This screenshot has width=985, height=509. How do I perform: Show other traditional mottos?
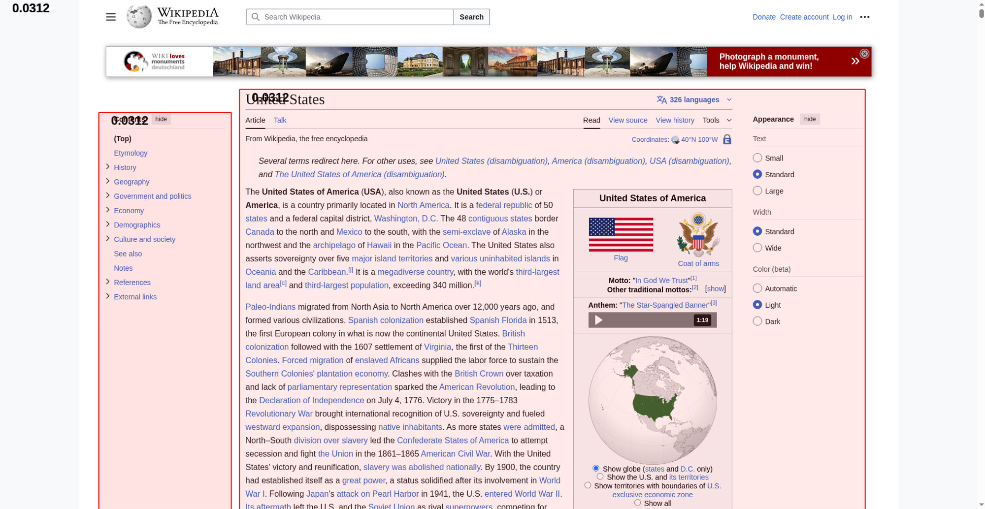716,289
